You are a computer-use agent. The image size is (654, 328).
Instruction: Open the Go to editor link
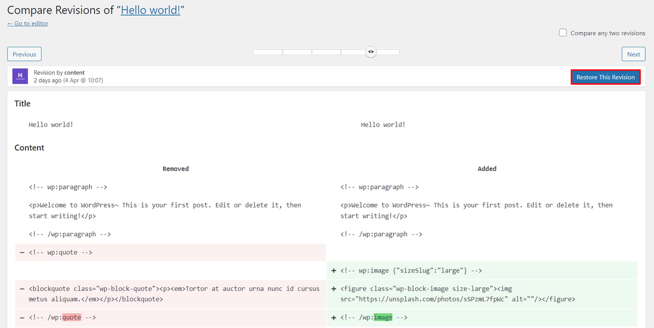[27, 23]
